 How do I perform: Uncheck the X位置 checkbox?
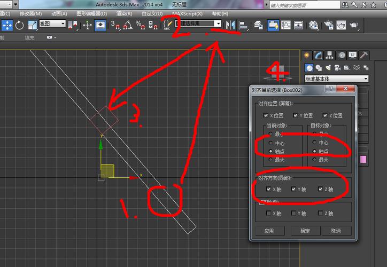tap(266, 115)
